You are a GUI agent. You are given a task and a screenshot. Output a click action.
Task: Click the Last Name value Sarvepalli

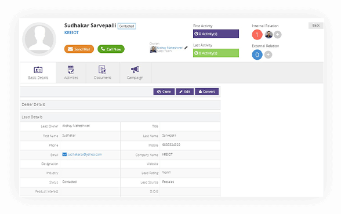click(x=169, y=135)
